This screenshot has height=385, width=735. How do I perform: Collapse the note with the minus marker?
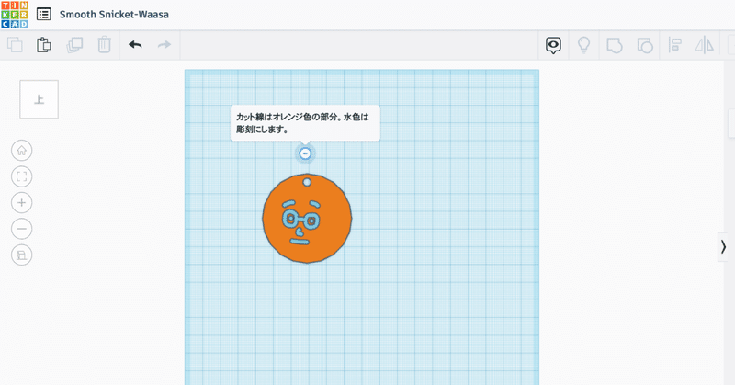click(305, 153)
